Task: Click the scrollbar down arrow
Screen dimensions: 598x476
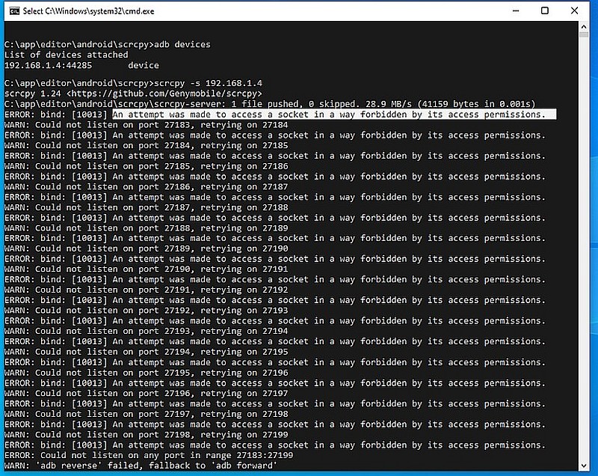Action: (584, 466)
